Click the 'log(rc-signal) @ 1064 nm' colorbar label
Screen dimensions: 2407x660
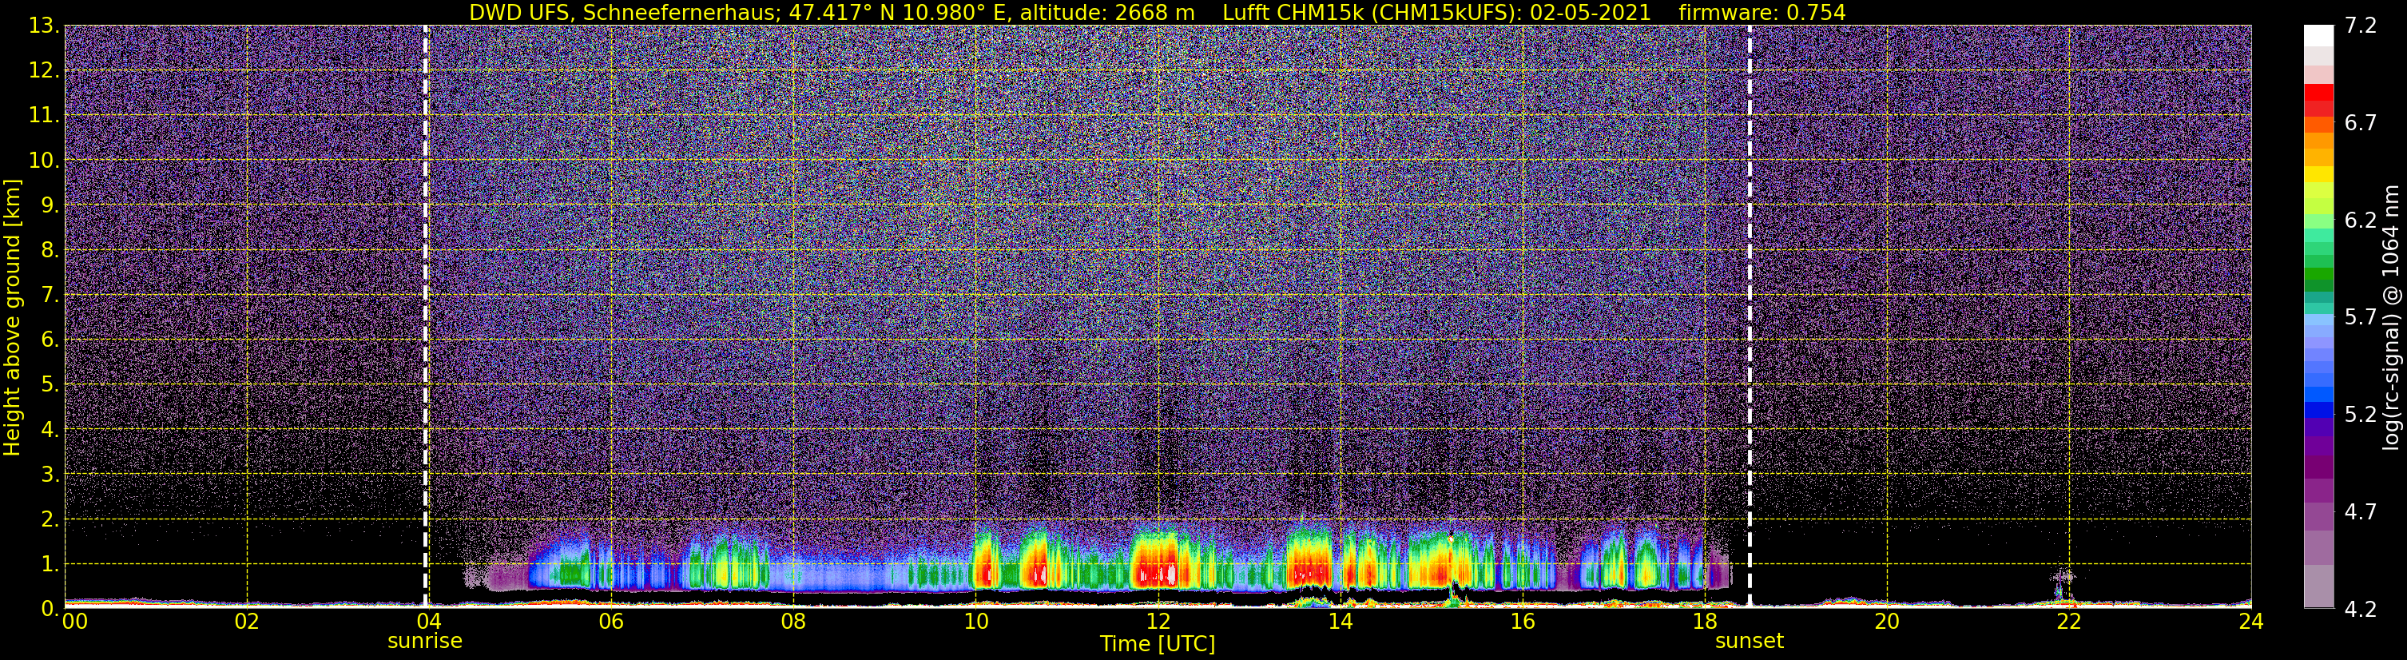pos(2390,317)
